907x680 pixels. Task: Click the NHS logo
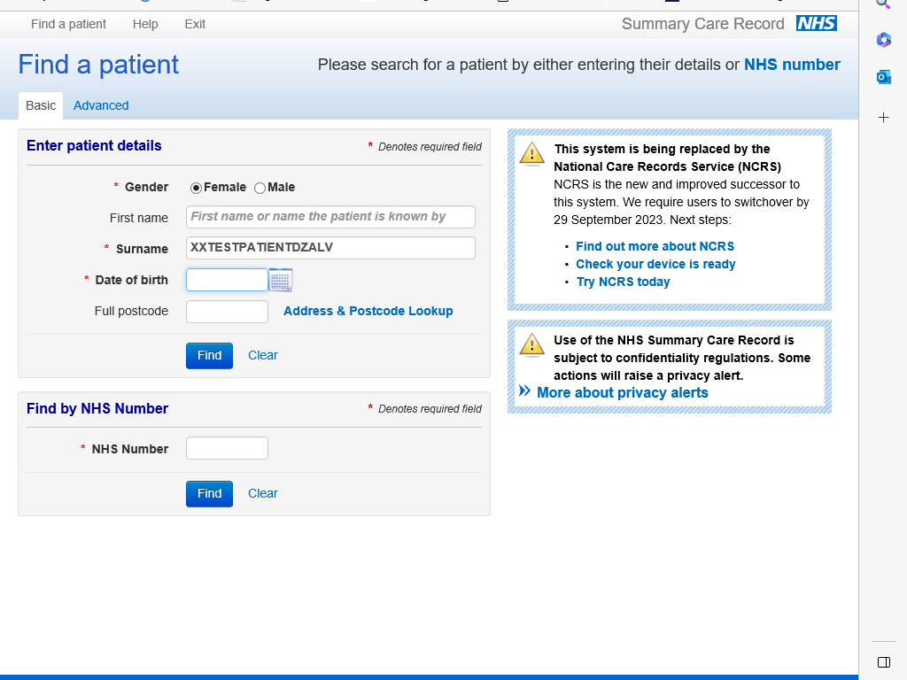click(816, 23)
